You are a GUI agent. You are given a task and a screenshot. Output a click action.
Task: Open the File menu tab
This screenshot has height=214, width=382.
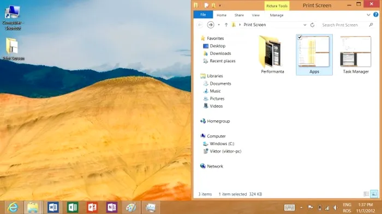click(203, 15)
